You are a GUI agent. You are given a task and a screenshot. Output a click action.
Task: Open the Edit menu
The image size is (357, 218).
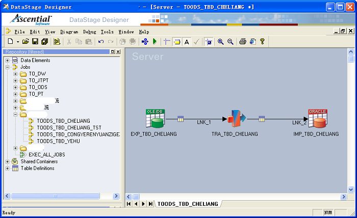click(x=35, y=32)
